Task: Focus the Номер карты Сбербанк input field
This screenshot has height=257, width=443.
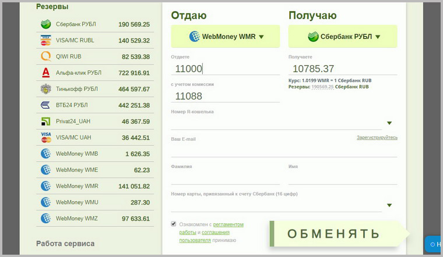Action: pyautogui.click(x=276, y=205)
